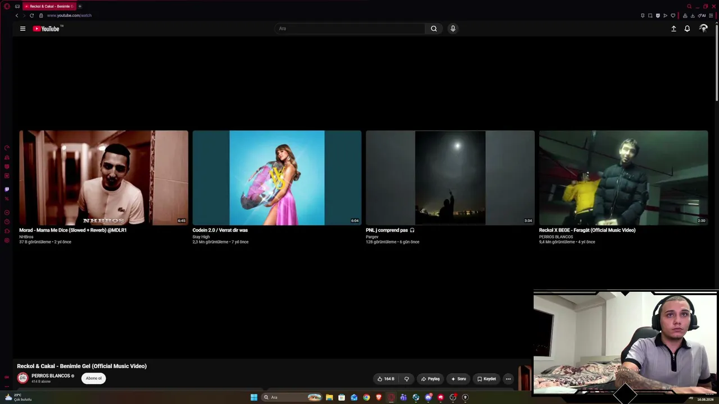Switch to the Reckol & Cakal browser tab
Screen dimensions: 719x404
pyautogui.click(x=49, y=6)
